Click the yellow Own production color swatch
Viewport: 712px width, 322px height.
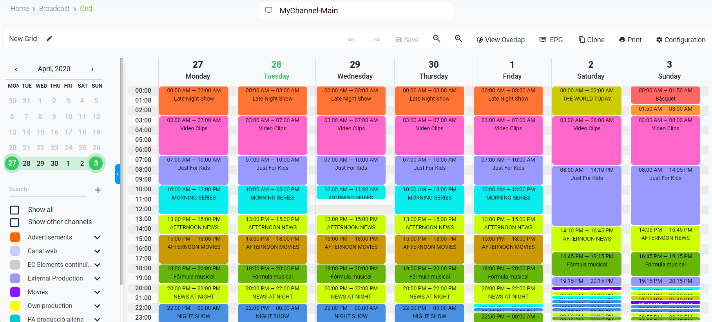click(15, 306)
